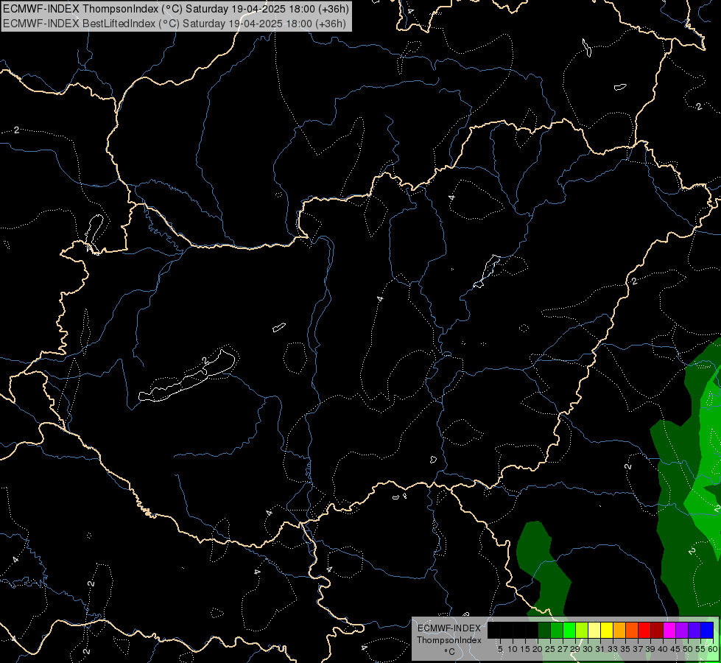This screenshot has height=663, width=721.
Task: Click the orange-red 35–37 legend swatch
Action: click(632, 631)
